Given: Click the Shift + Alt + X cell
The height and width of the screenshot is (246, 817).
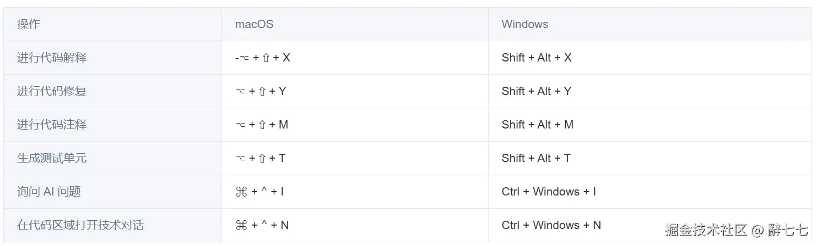Looking at the screenshot, I should 537,58.
